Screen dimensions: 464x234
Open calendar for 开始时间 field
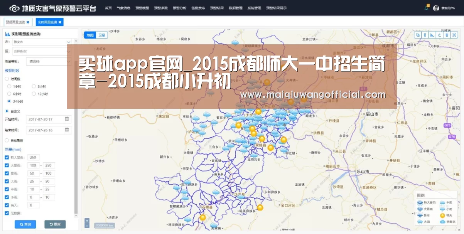[67, 119]
